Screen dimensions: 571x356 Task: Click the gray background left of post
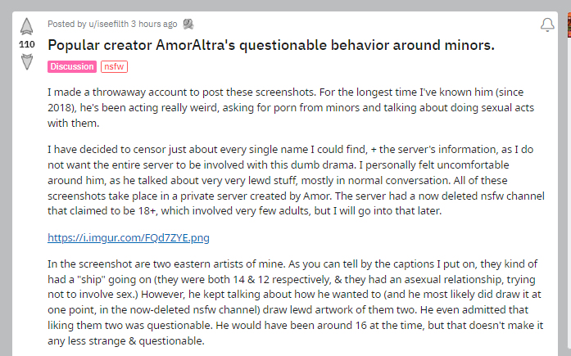click(x=6, y=182)
